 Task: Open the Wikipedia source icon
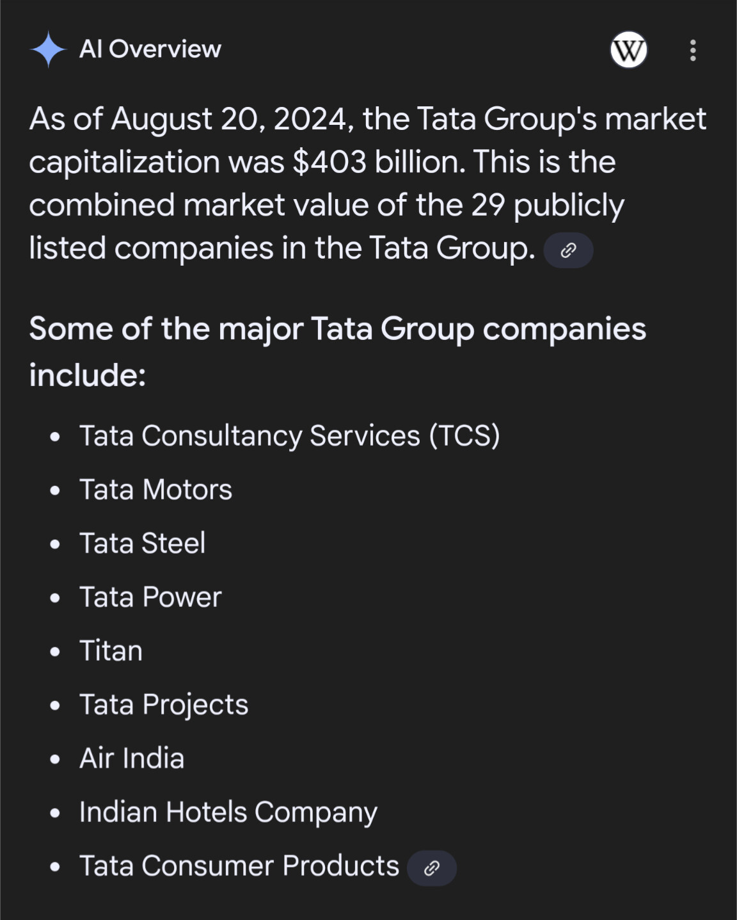(628, 49)
